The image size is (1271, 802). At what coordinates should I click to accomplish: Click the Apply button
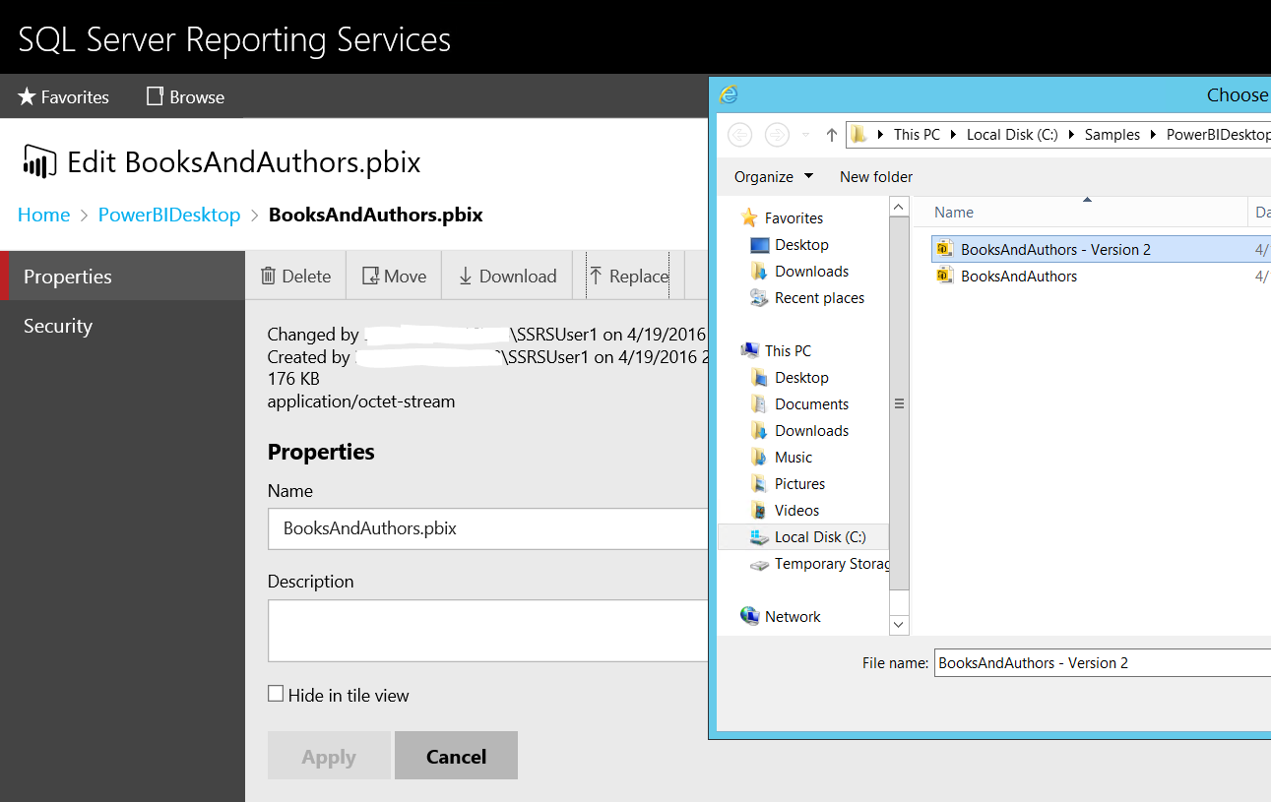(329, 756)
